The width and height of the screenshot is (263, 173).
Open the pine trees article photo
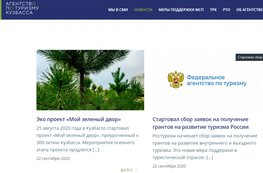90,80
